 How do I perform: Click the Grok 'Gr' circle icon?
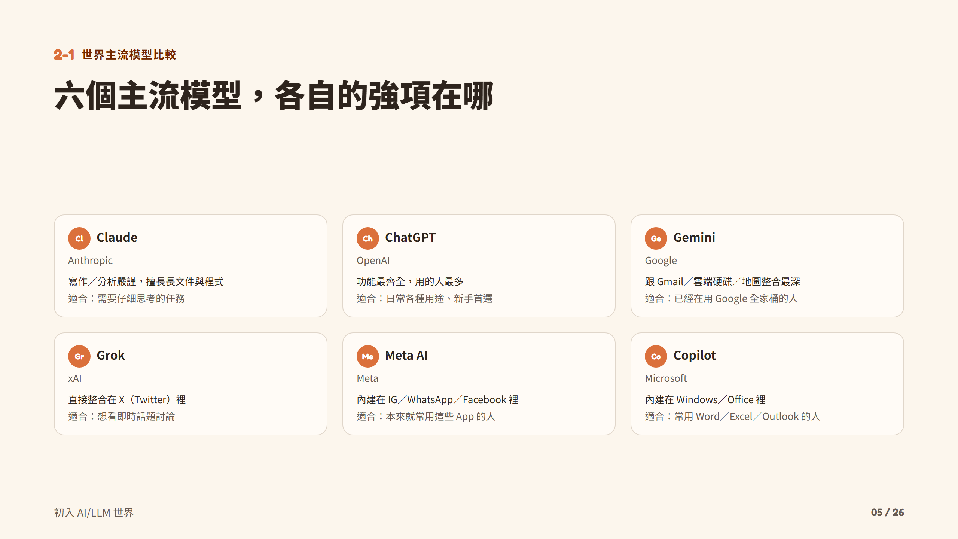tap(79, 356)
